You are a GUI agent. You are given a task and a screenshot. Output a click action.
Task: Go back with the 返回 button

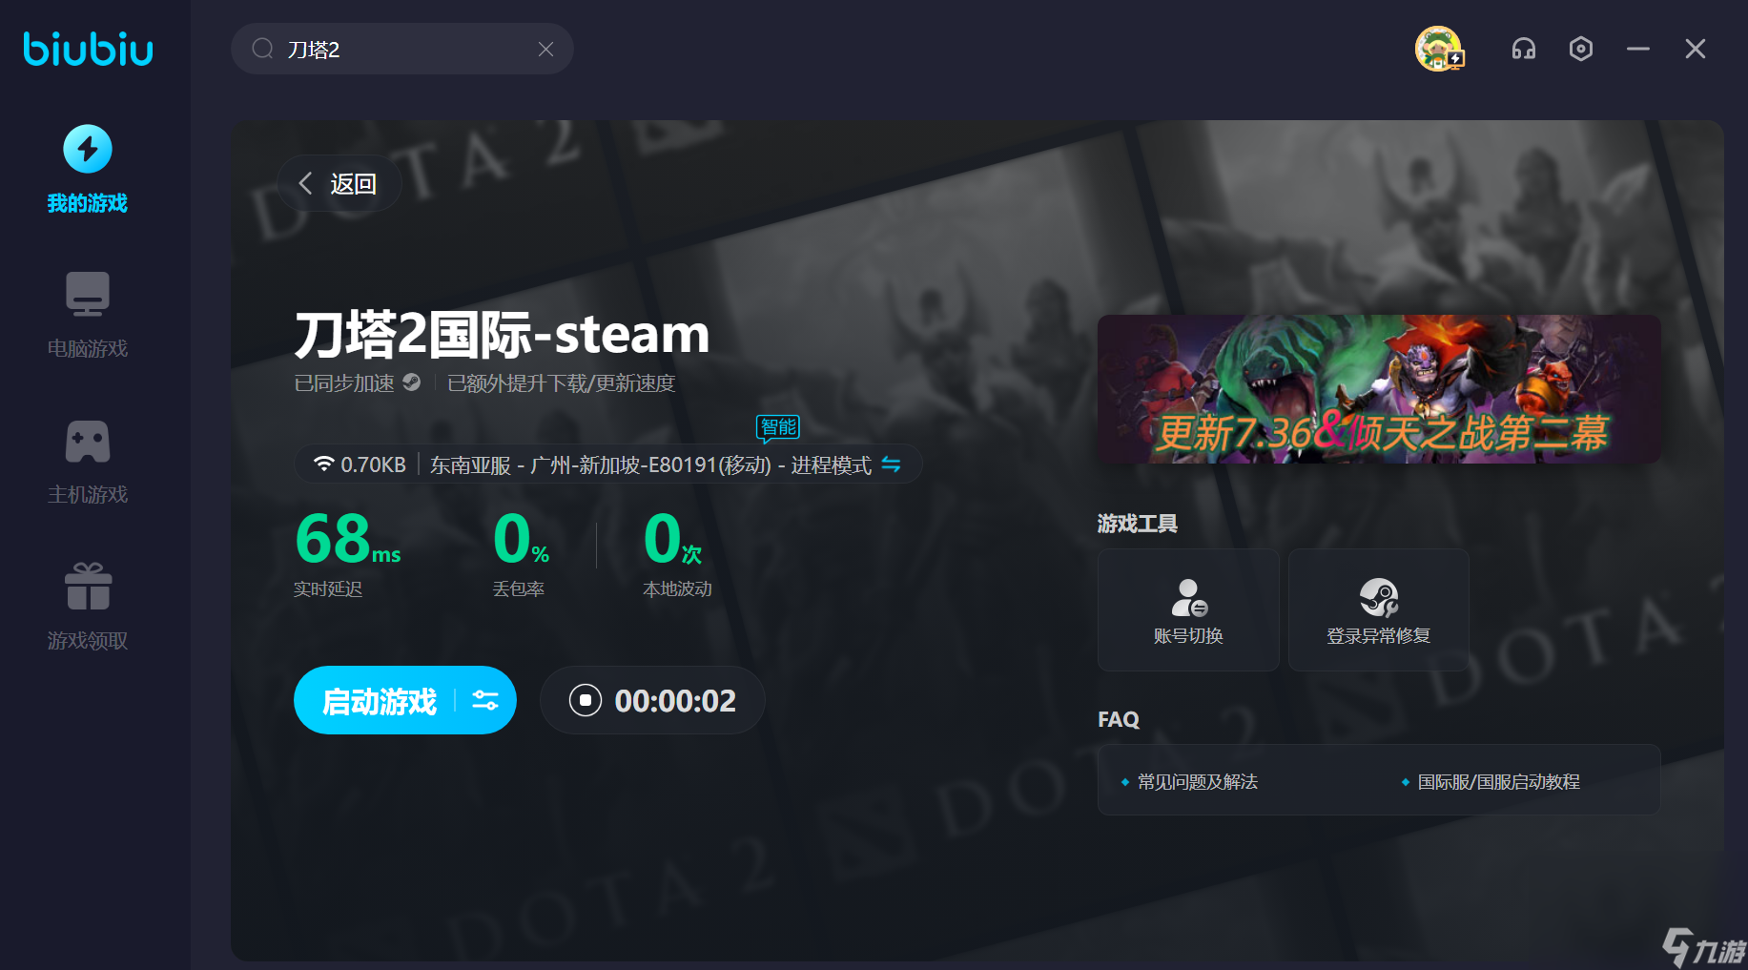pos(339,183)
